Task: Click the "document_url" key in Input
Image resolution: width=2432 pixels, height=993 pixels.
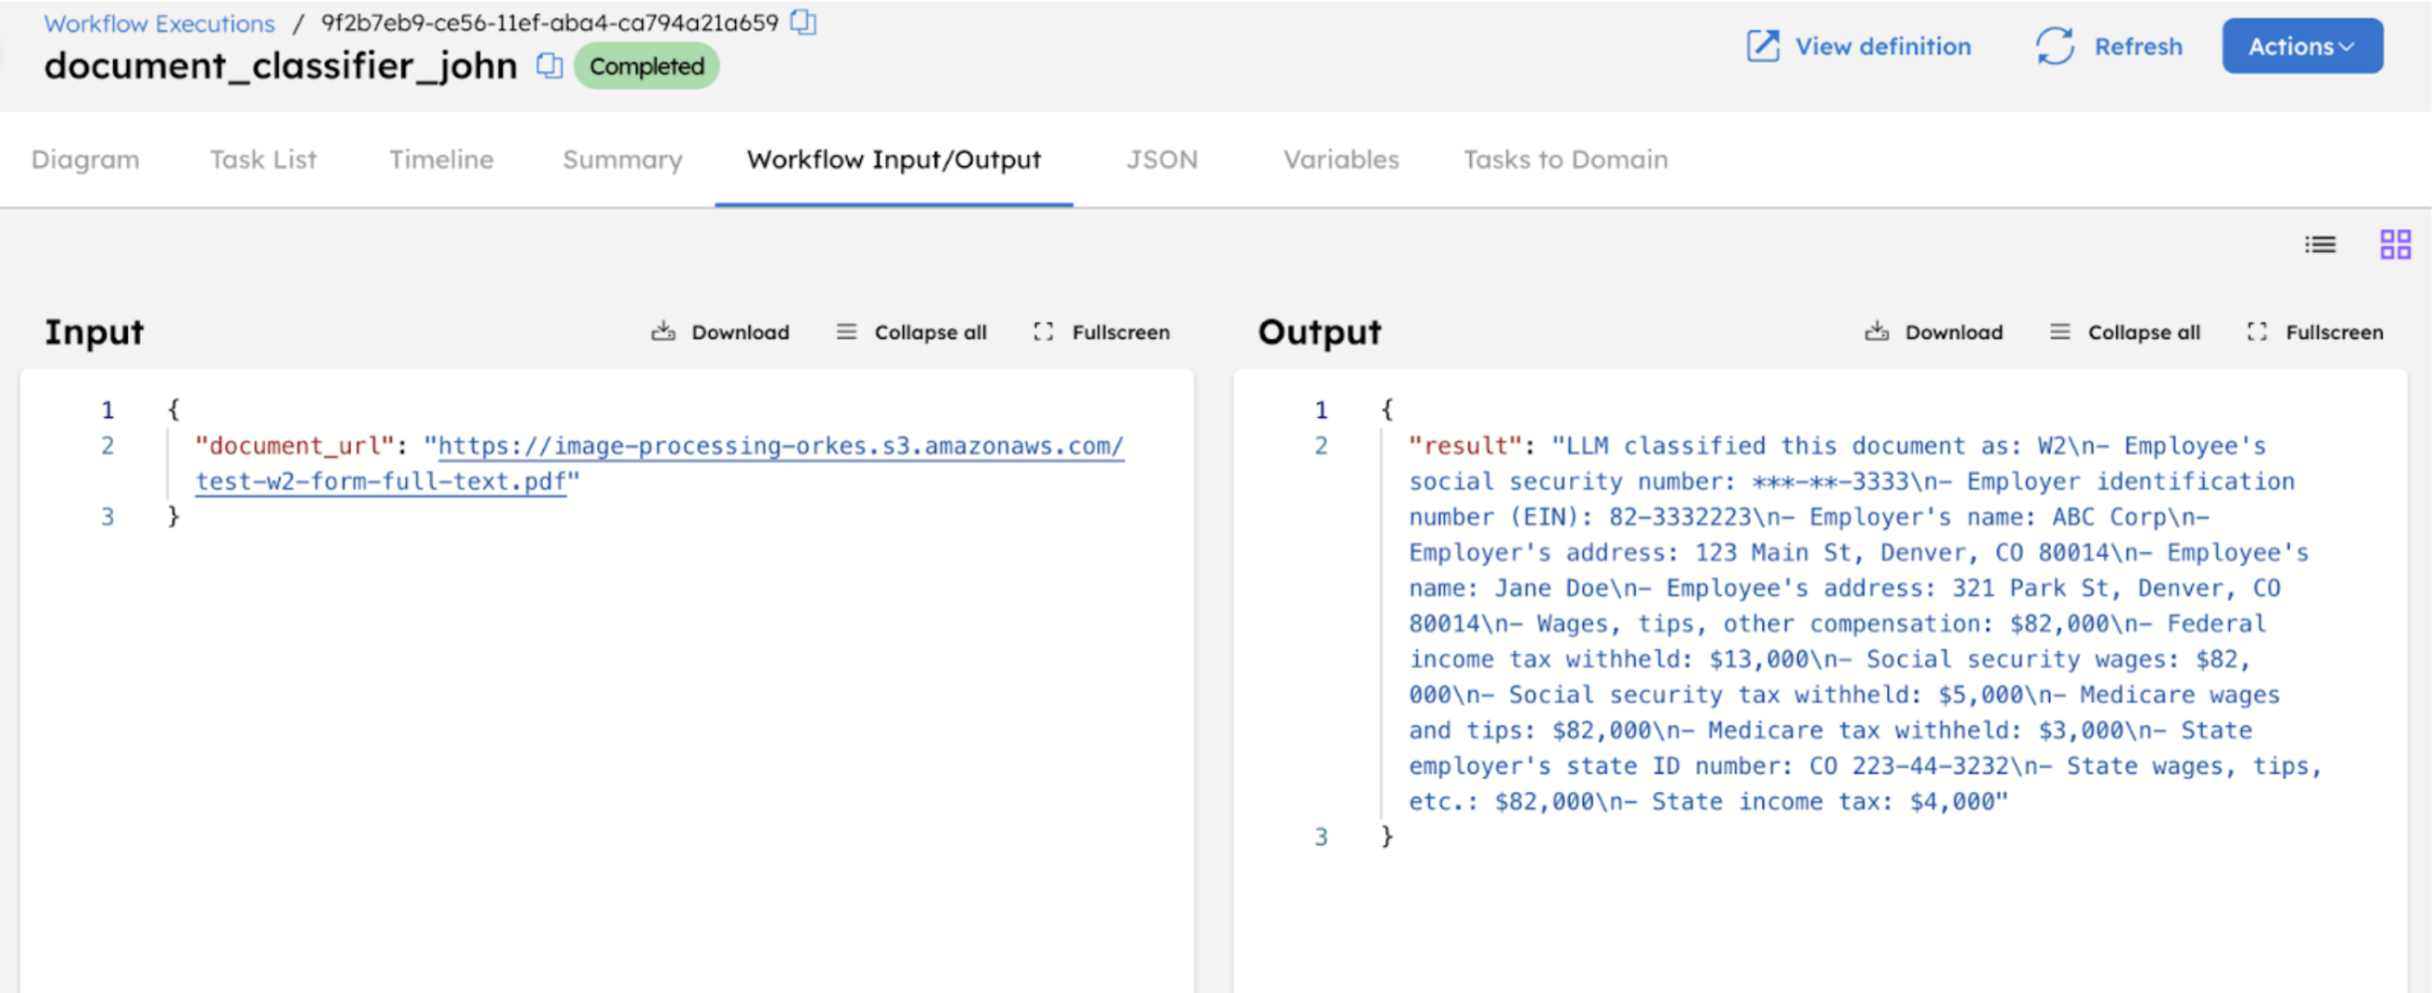Action: click(x=294, y=446)
